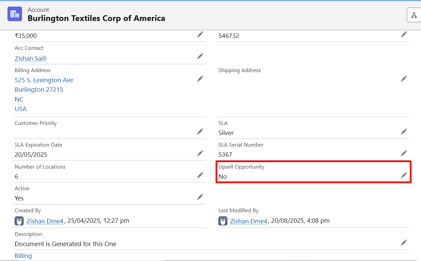Edit the Billing Address via pencil icon
The width and height of the screenshot is (421, 261).
[x=200, y=79]
